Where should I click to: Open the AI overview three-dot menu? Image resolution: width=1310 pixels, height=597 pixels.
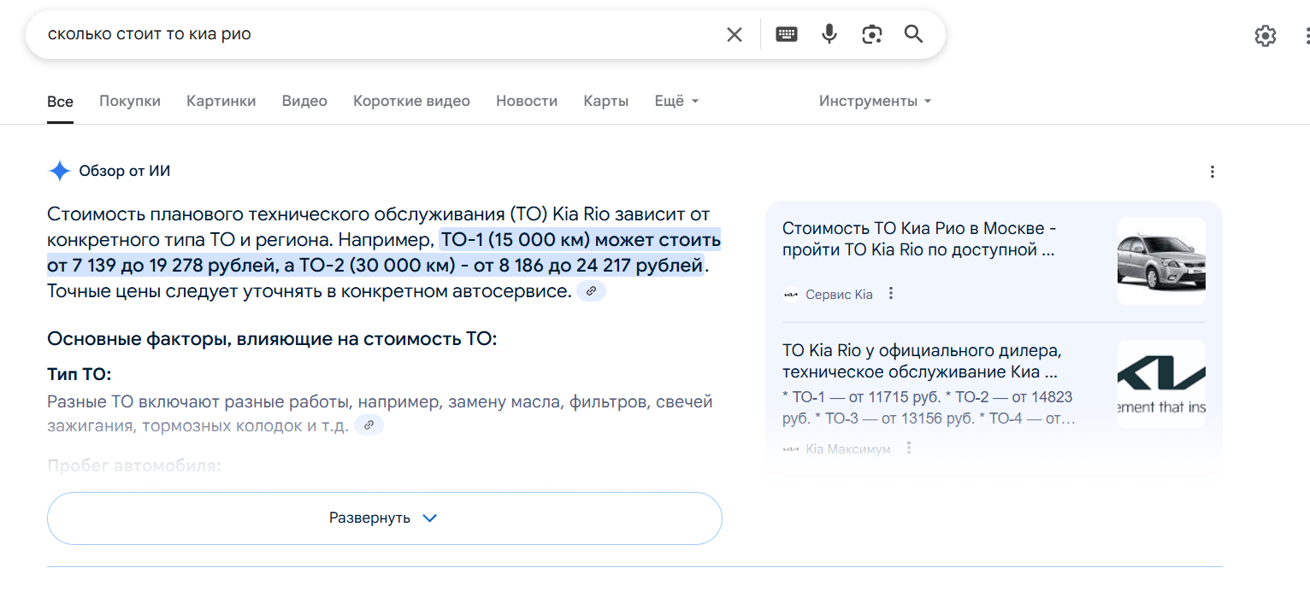(1212, 172)
